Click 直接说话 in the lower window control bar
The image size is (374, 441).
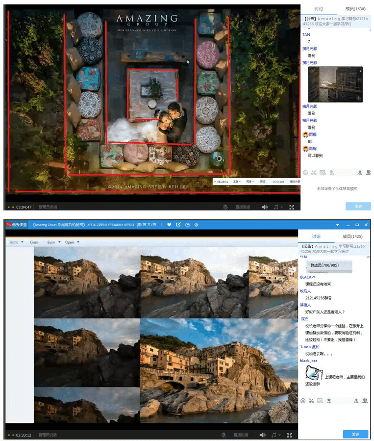click(x=241, y=435)
